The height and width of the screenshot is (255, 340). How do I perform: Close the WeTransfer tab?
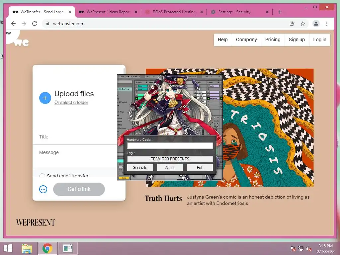coord(70,12)
